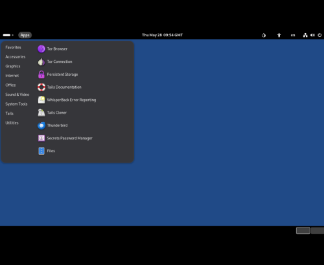Click the 'Tails Documentation' label

[64, 87]
